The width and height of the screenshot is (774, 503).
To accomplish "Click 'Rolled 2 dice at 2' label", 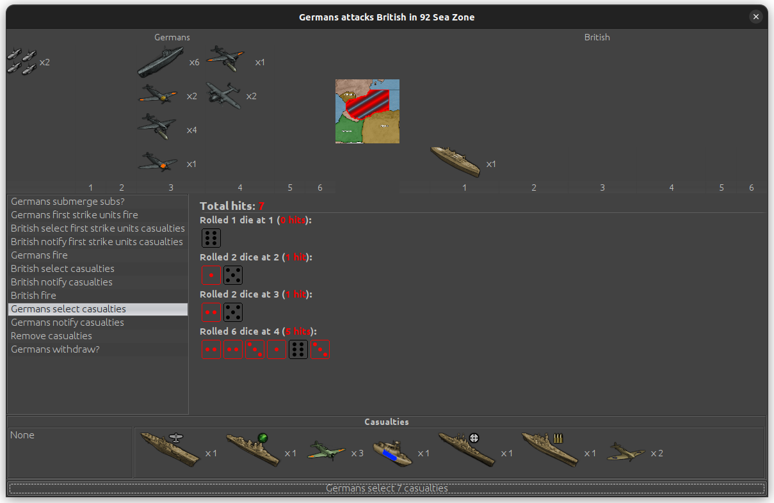I will (x=255, y=257).
